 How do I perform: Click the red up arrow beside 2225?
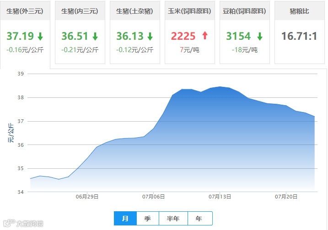coord(205,35)
